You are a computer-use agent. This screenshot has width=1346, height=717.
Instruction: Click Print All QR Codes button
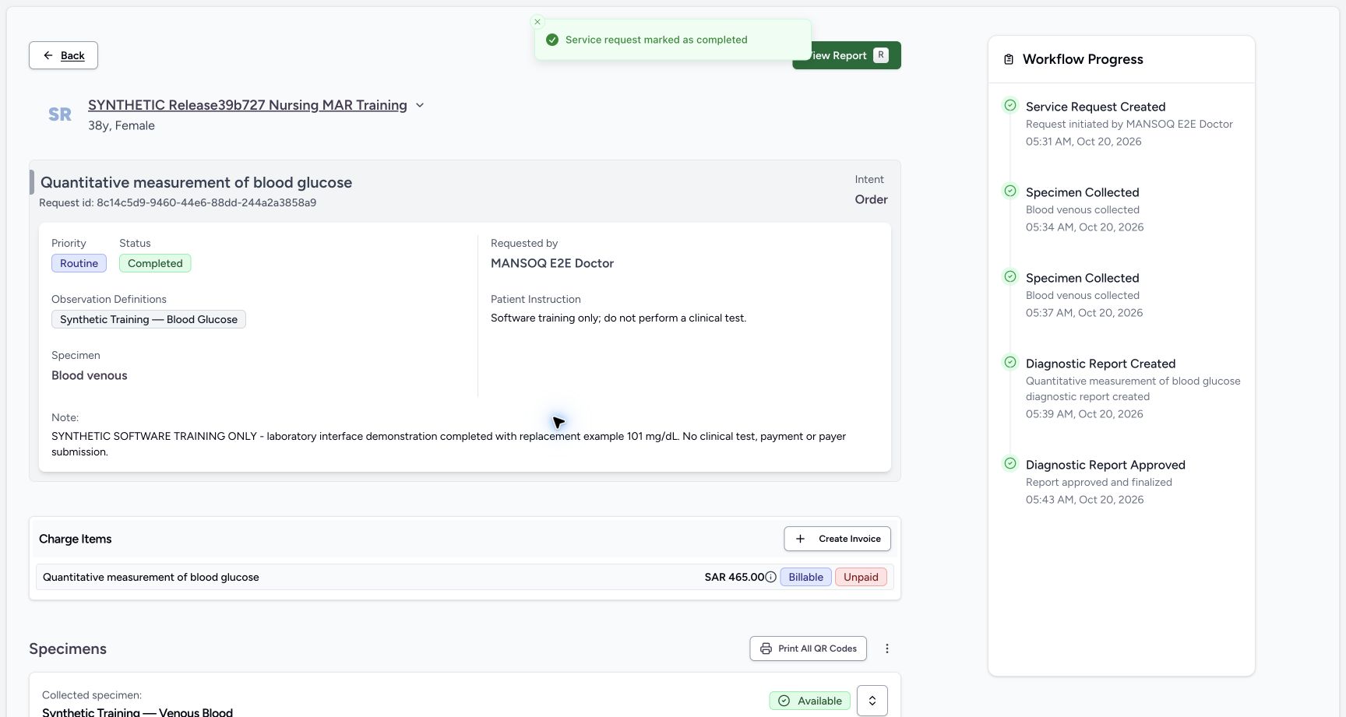pyautogui.click(x=808, y=648)
